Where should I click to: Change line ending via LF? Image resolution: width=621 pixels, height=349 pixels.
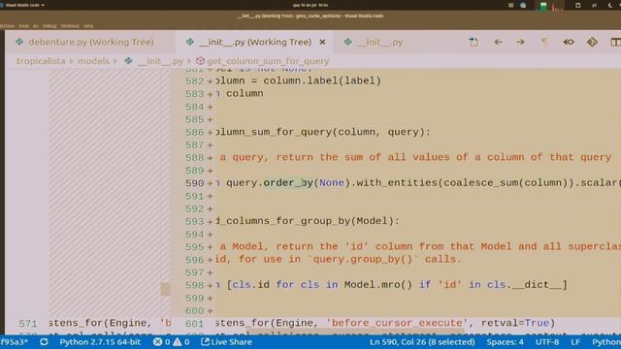pyautogui.click(x=575, y=342)
